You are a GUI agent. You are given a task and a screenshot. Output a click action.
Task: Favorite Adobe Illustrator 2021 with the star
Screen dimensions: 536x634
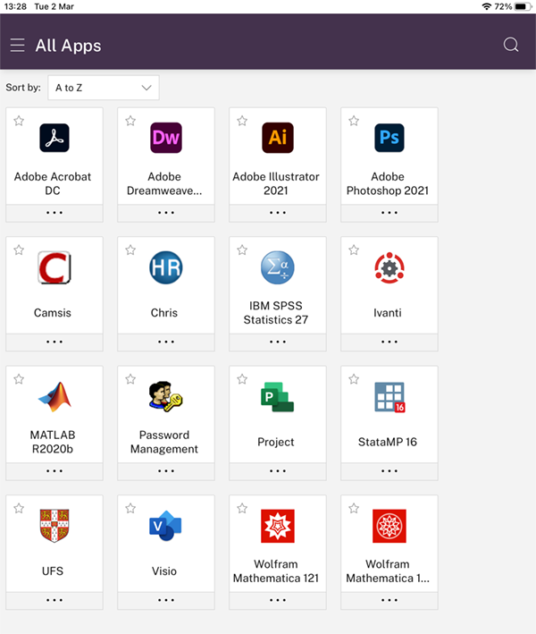(242, 121)
